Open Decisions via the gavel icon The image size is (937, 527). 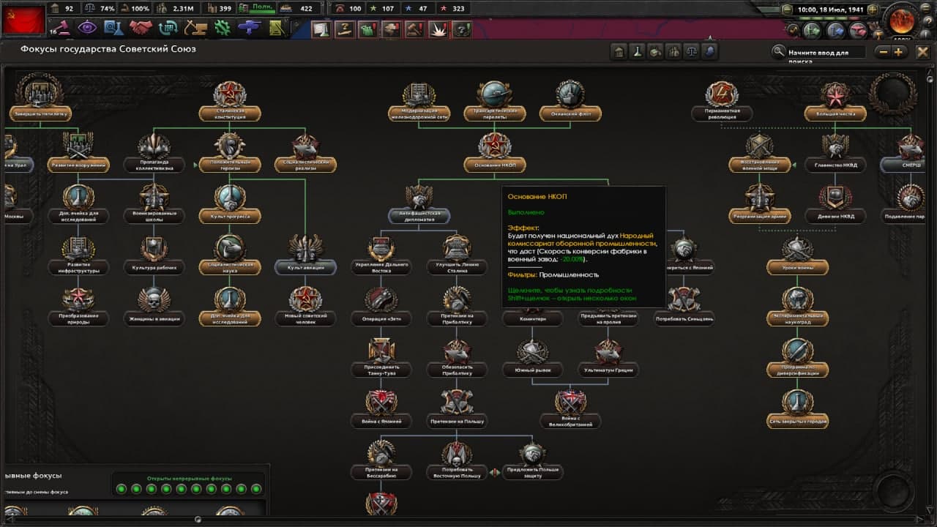pos(62,28)
